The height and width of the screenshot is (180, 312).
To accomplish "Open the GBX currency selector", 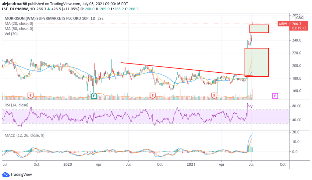I will 300,18.
